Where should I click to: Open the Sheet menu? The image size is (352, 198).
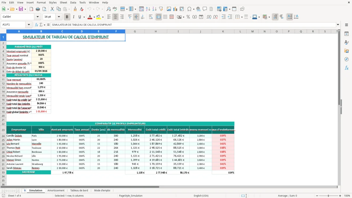click(63, 2)
